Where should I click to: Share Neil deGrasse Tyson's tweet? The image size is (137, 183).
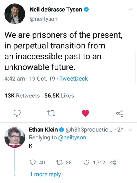point(120,113)
